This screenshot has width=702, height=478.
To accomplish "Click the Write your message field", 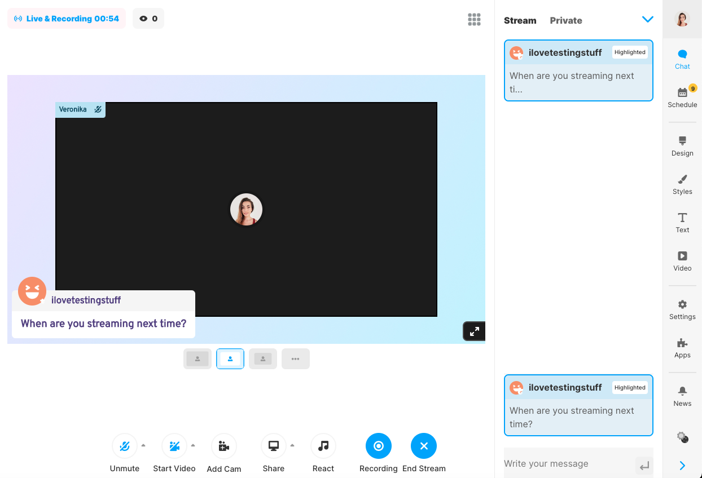I will click(x=568, y=463).
